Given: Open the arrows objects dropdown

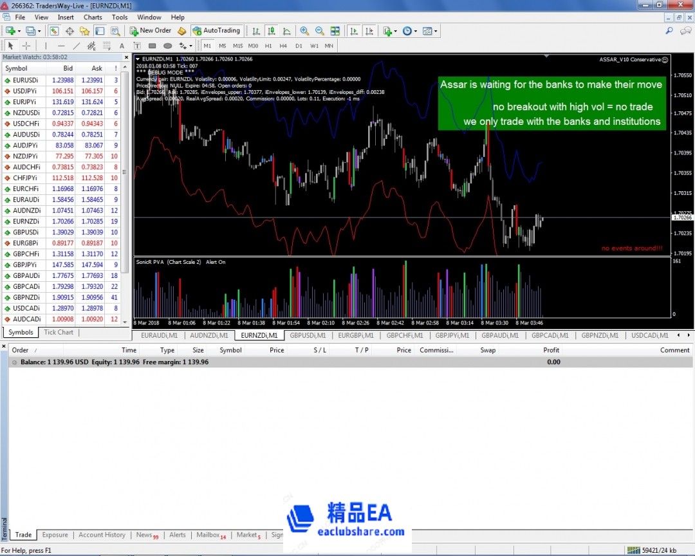Looking at the screenshot, I should 185,46.
